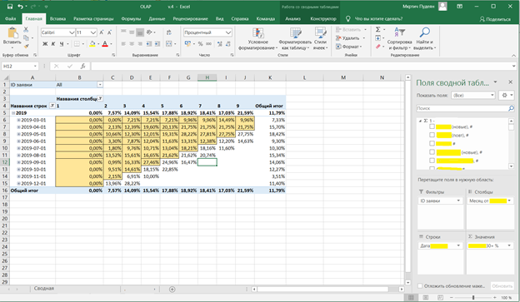Open 'Названия строк' row filter dropdown
The image size is (520, 302).
coord(52,106)
